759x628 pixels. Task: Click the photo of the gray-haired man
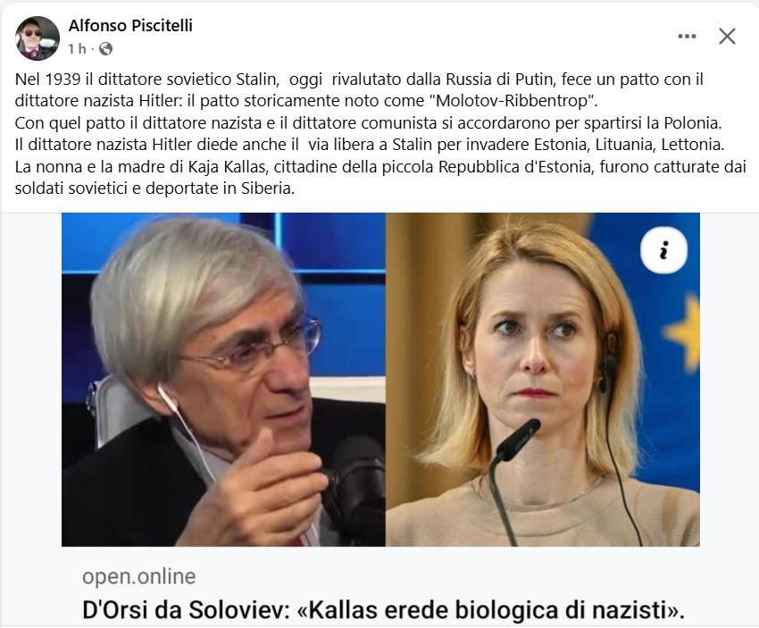[223, 380]
